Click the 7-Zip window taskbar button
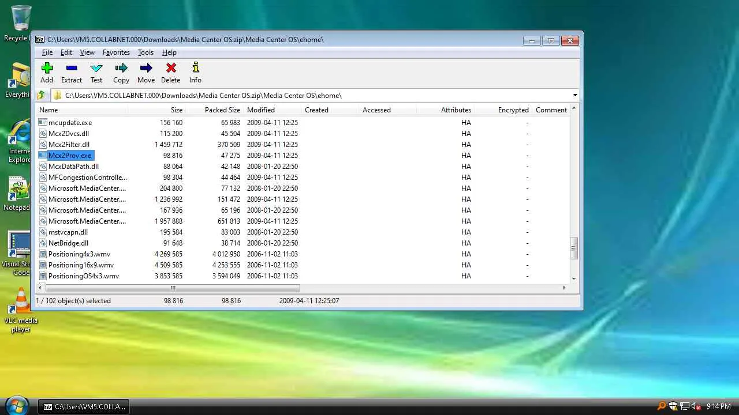 (84, 406)
